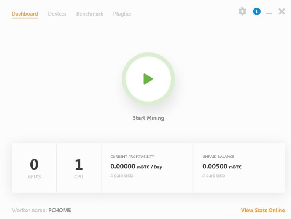Click the Start Mining label

(x=148, y=118)
